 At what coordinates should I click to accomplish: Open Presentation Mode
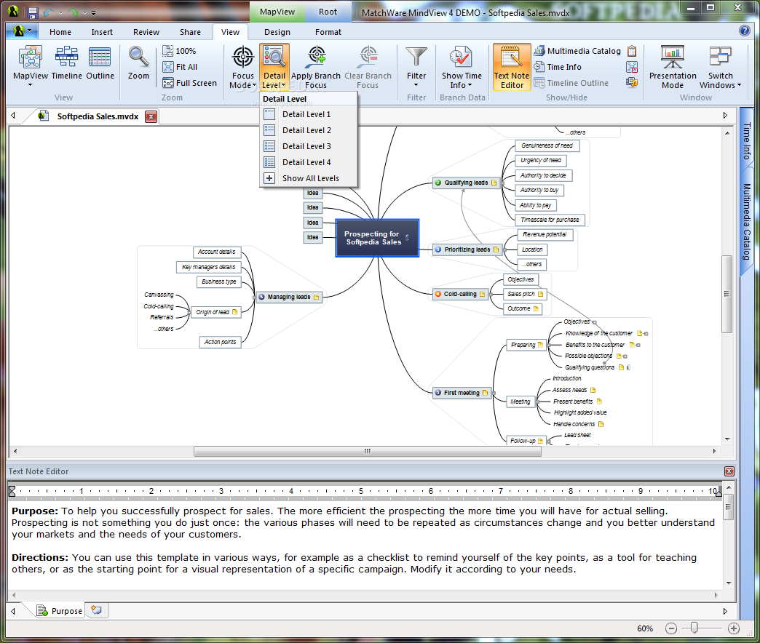click(x=673, y=68)
